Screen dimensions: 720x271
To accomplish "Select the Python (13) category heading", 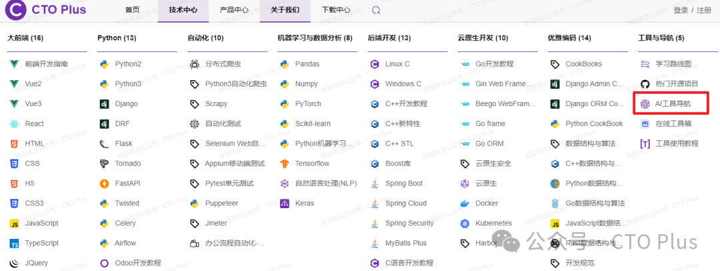I will coord(117,38).
